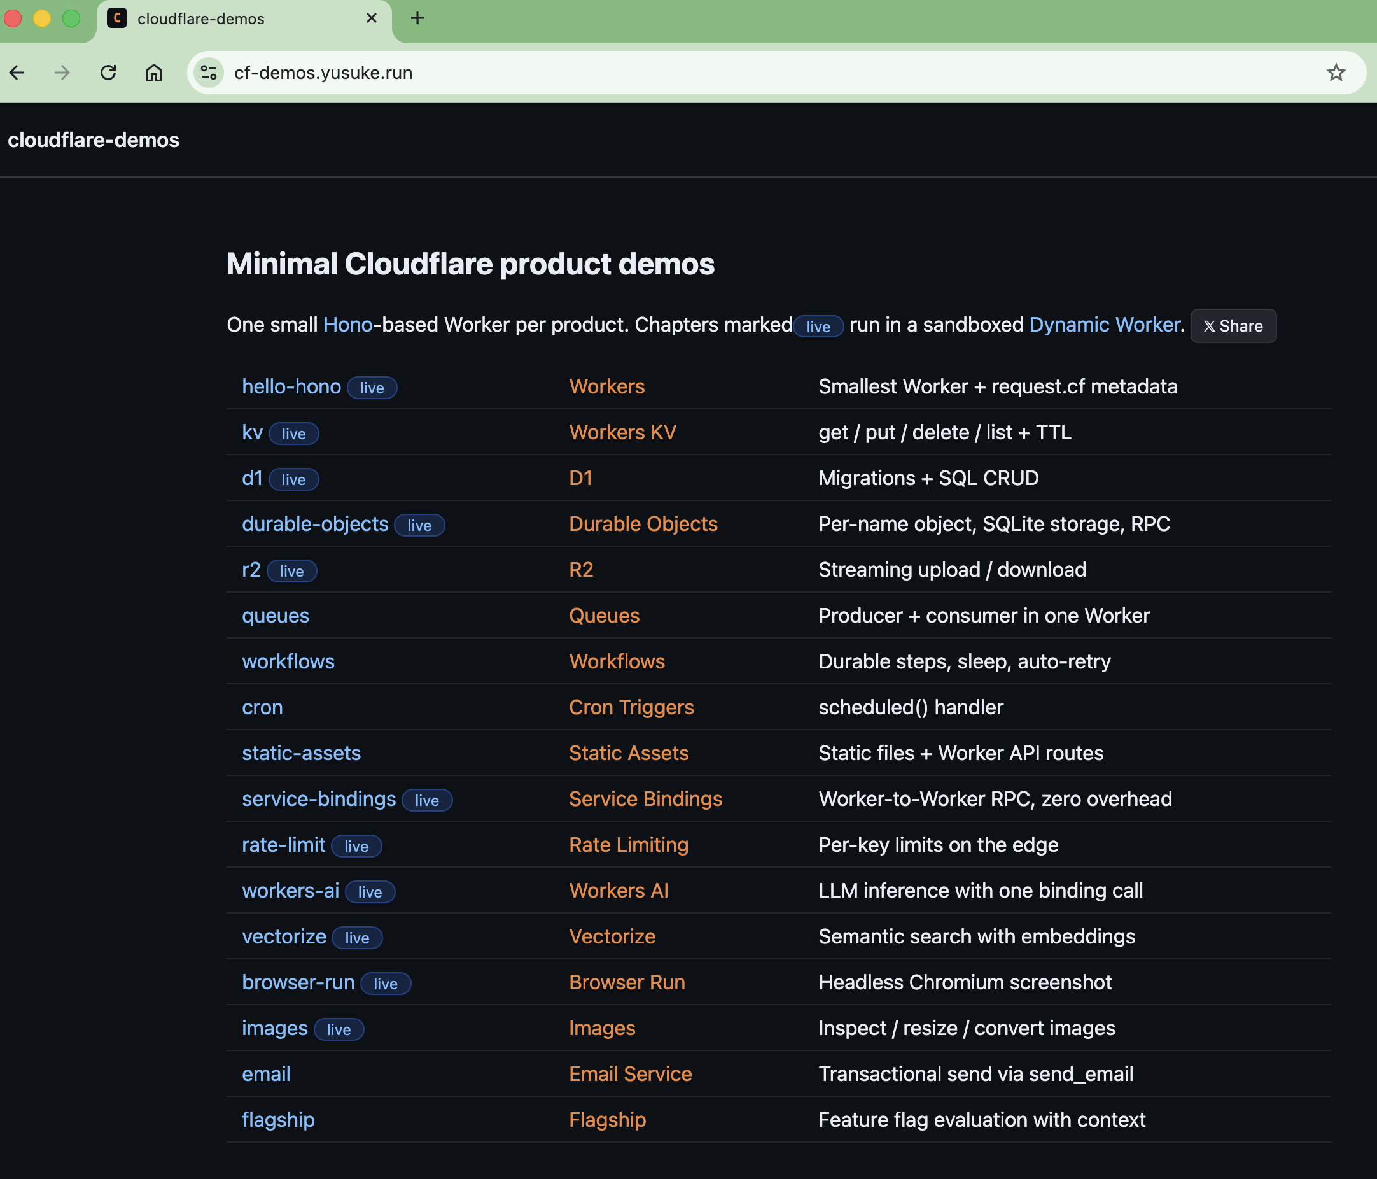The width and height of the screenshot is (1377, 1179).
Task: Click the browser forward arrow
Action: pyautogui.click(x=62, y=73)
